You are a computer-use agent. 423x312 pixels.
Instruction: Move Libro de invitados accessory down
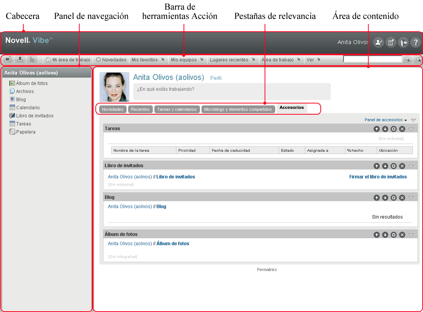[x=385, y=166]
